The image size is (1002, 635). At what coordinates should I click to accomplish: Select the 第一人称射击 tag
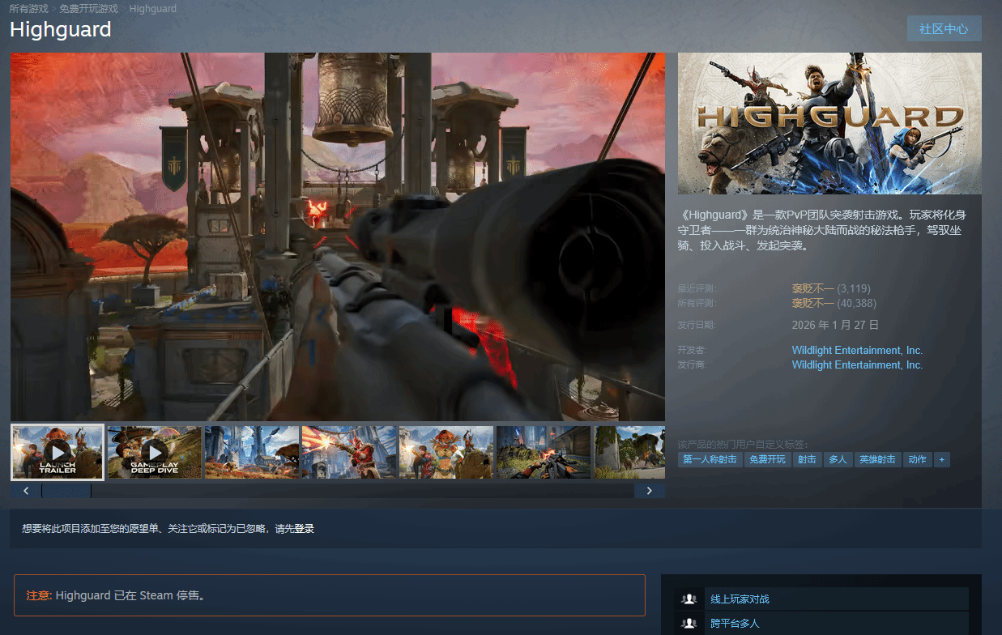coord(710,459)
